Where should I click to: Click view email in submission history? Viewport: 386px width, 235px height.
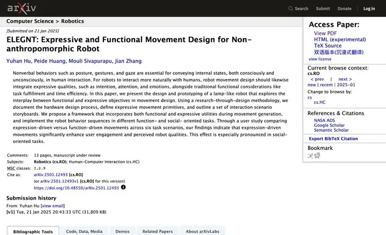[x=53, y=206]
